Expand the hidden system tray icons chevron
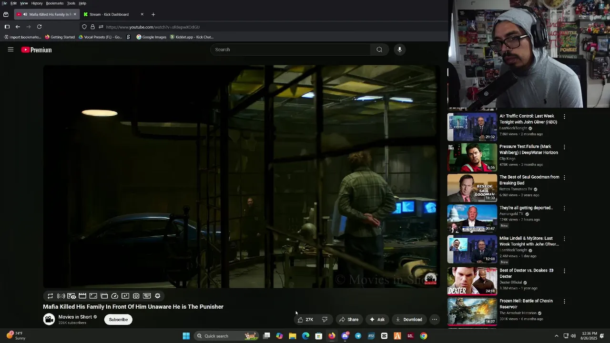The image size is (610, 343). [x=556, y=336]
